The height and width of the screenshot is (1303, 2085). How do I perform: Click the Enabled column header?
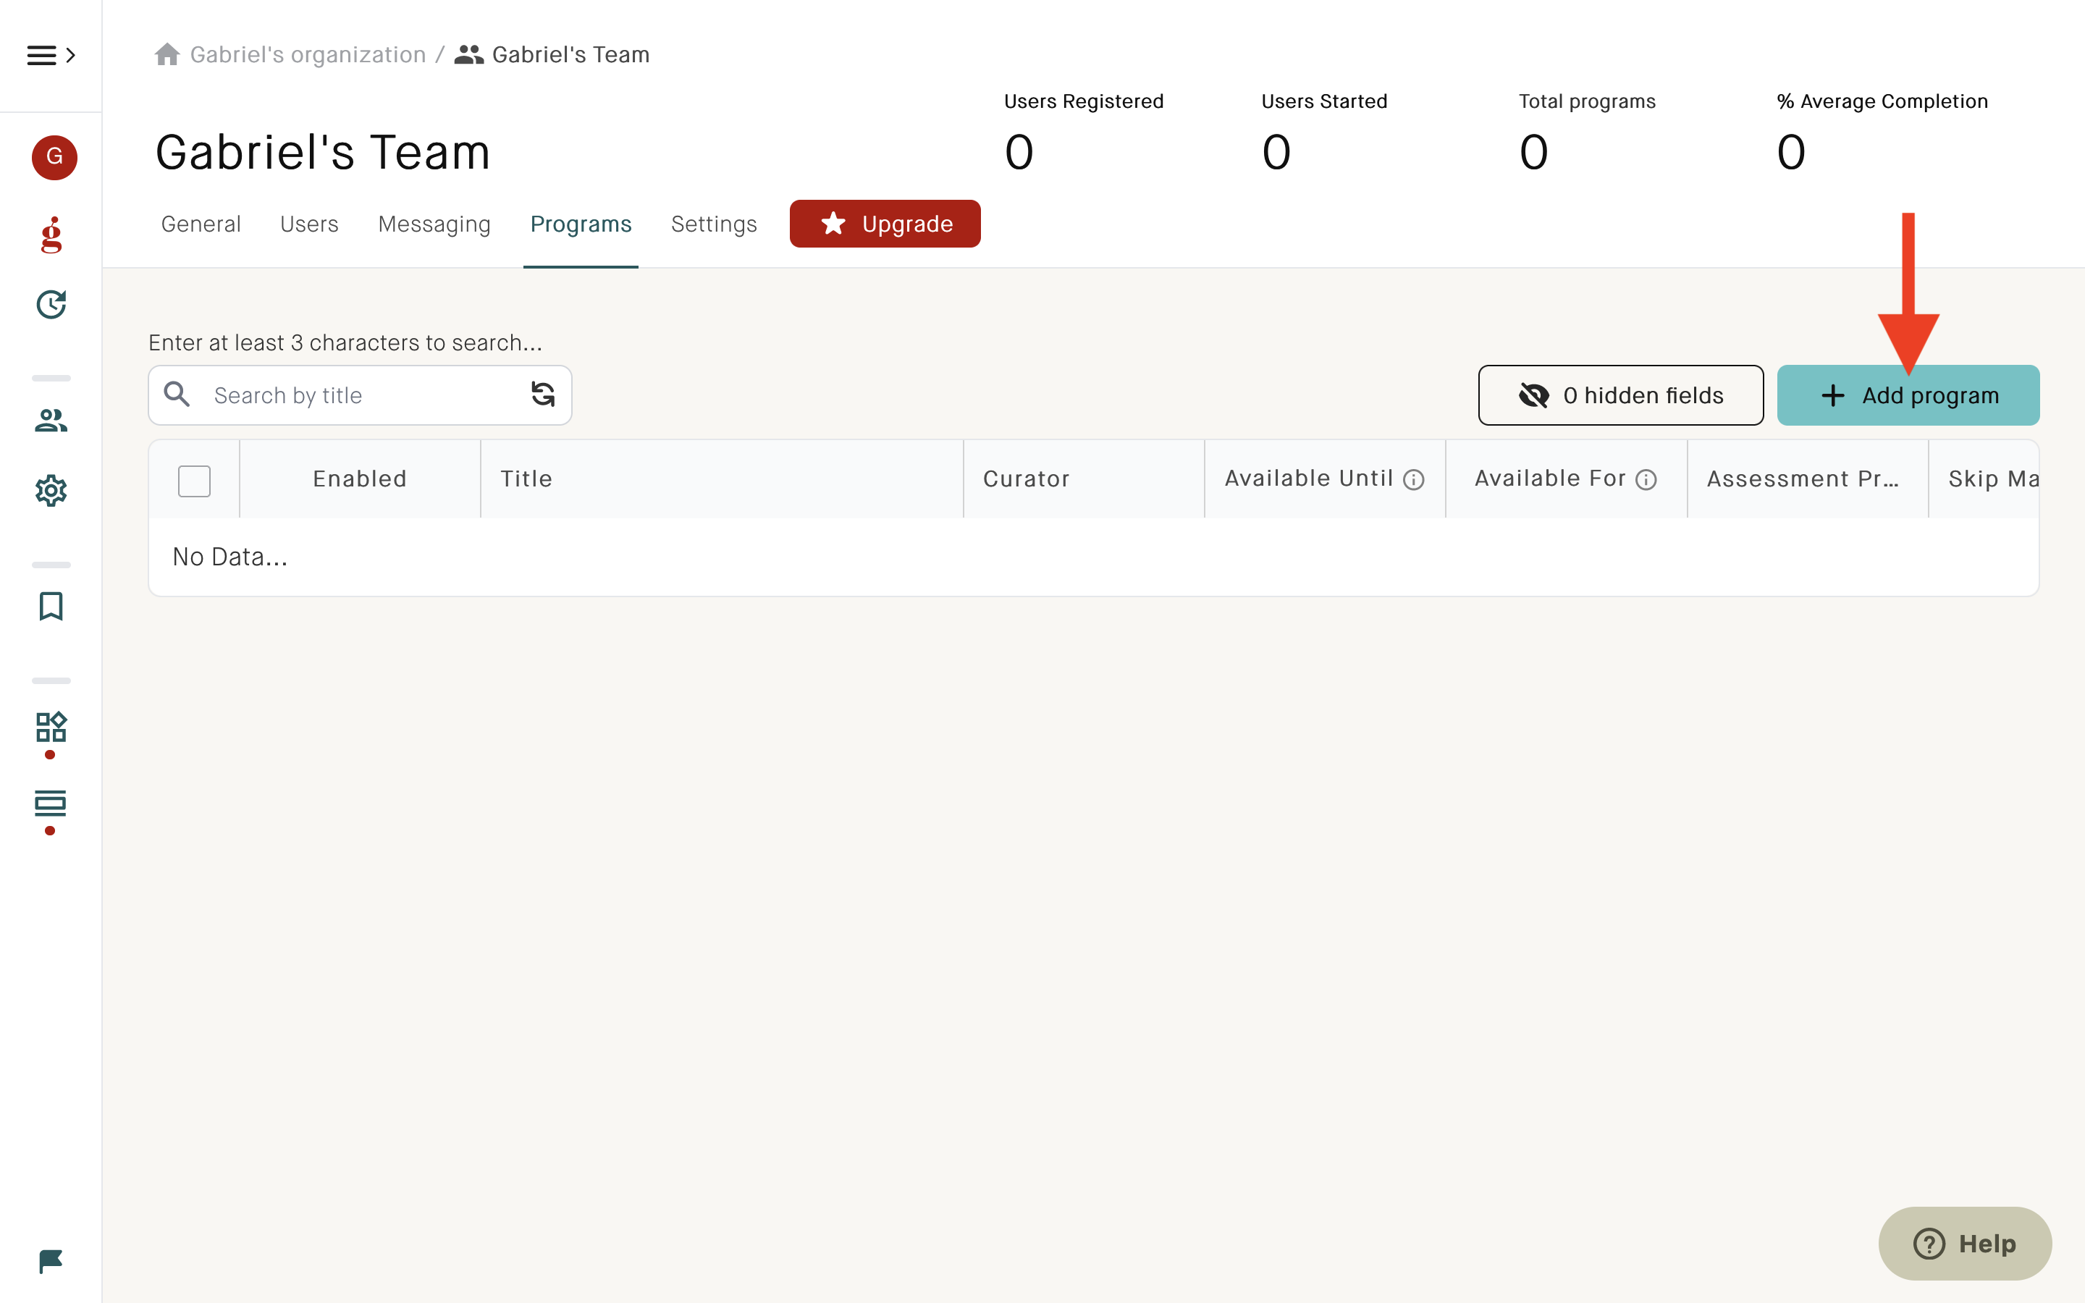359,479
